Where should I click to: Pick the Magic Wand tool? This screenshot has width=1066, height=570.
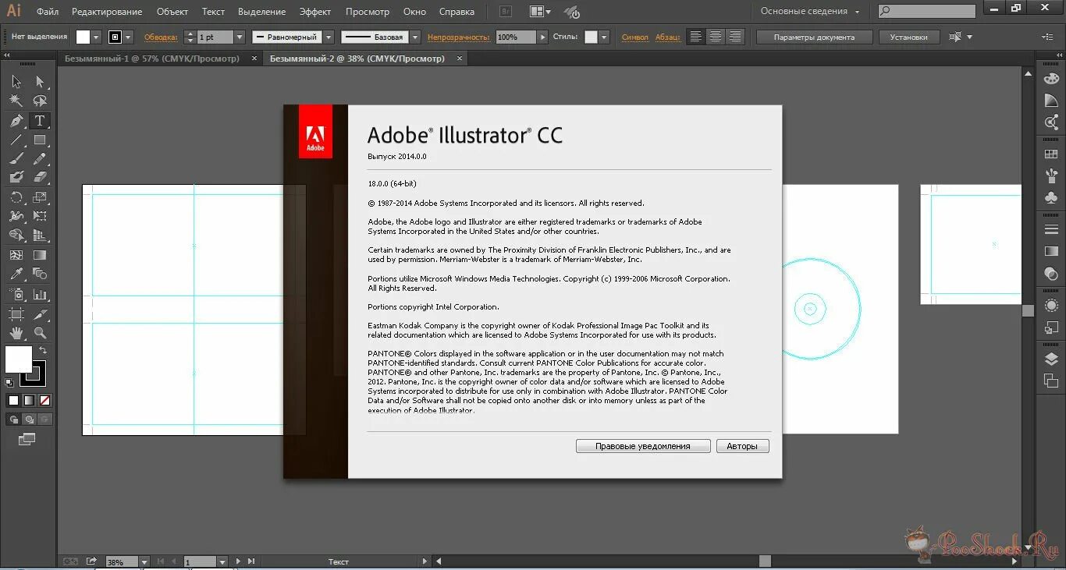click(x=16, y=101)
